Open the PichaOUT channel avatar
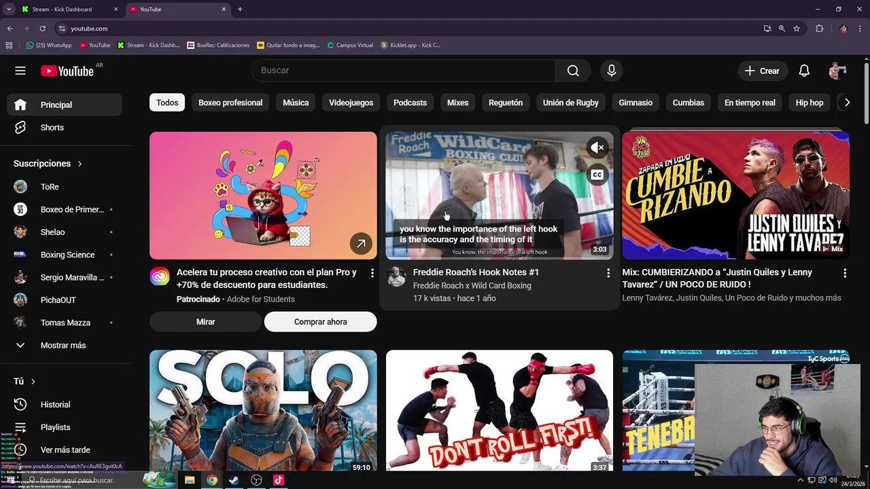This screenshot has width=870, height=489. tap(20, 300)
